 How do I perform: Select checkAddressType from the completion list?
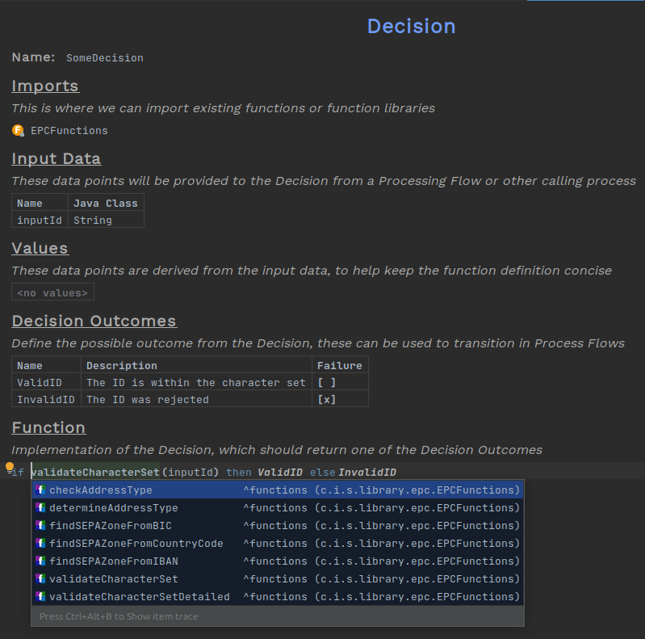tap(278, 490)
